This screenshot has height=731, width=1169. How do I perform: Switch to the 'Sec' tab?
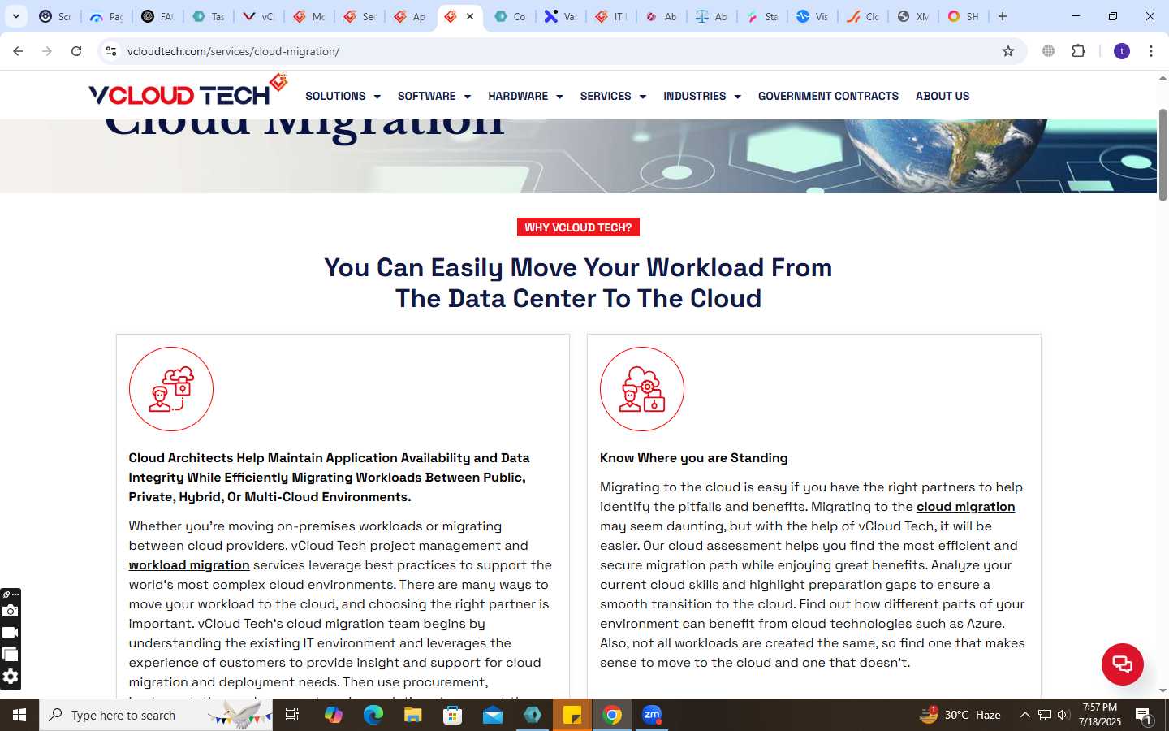(x=360, y=16)
